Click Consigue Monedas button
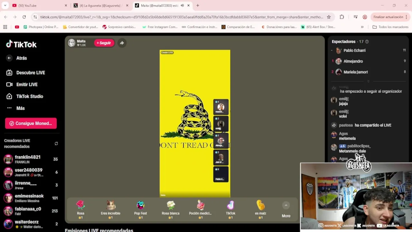The height and width of the screenshot is (232, 412). (x=31, y=123)
